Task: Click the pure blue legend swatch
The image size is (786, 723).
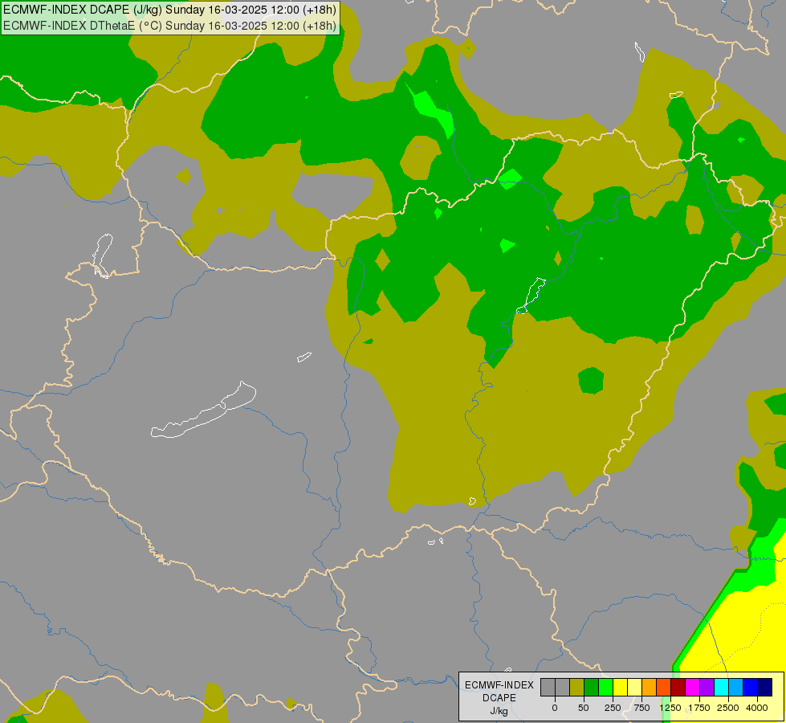Action: pyautogui.click(x=751, y=687)
